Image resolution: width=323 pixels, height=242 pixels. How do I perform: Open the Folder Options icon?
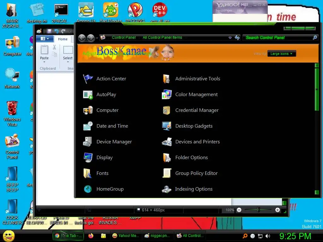[x=167, y=158]
